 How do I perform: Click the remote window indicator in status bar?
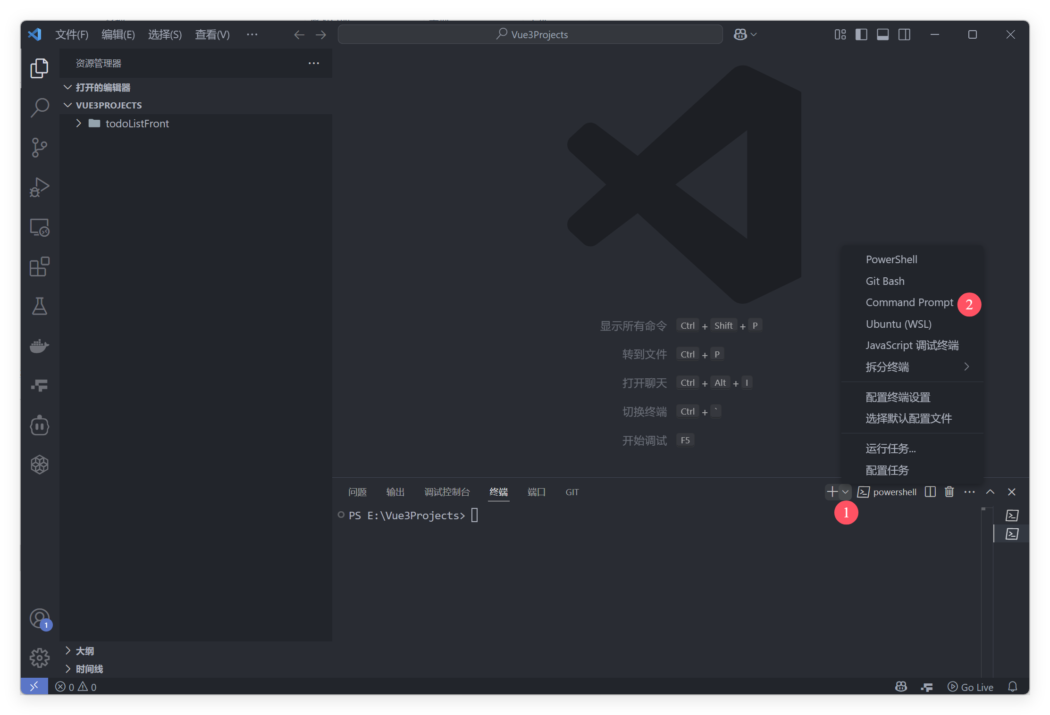coord(34,687)
